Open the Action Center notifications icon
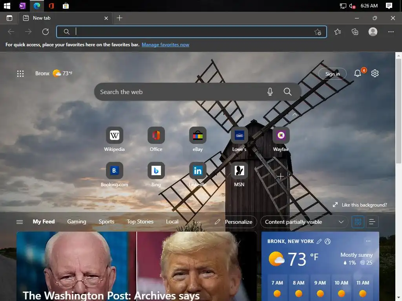Viewport: 402px width, 301px height. pos(389,6)
